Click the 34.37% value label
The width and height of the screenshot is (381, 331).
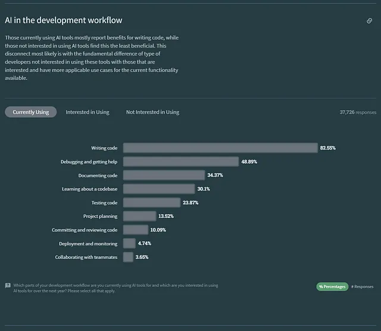[215, 175]
